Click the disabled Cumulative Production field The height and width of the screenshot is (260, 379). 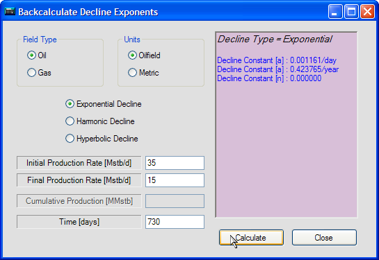click(175, 201)
